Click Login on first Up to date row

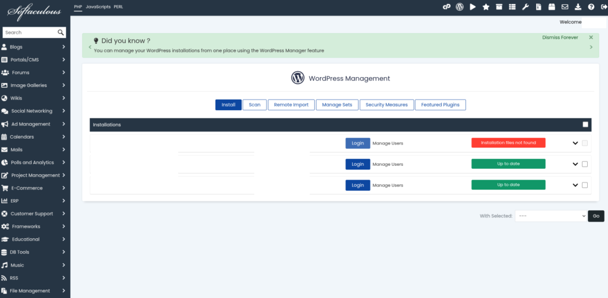point(358,164)
